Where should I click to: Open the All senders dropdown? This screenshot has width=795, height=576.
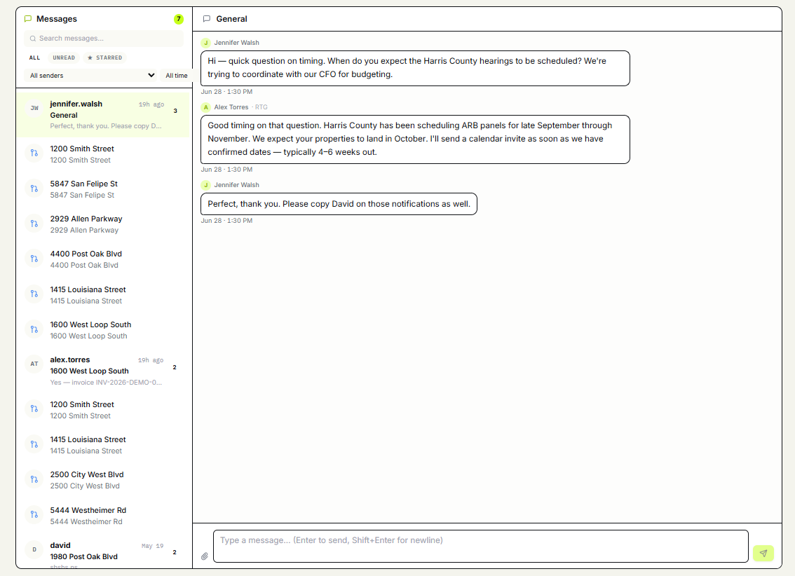coord(90,76)
